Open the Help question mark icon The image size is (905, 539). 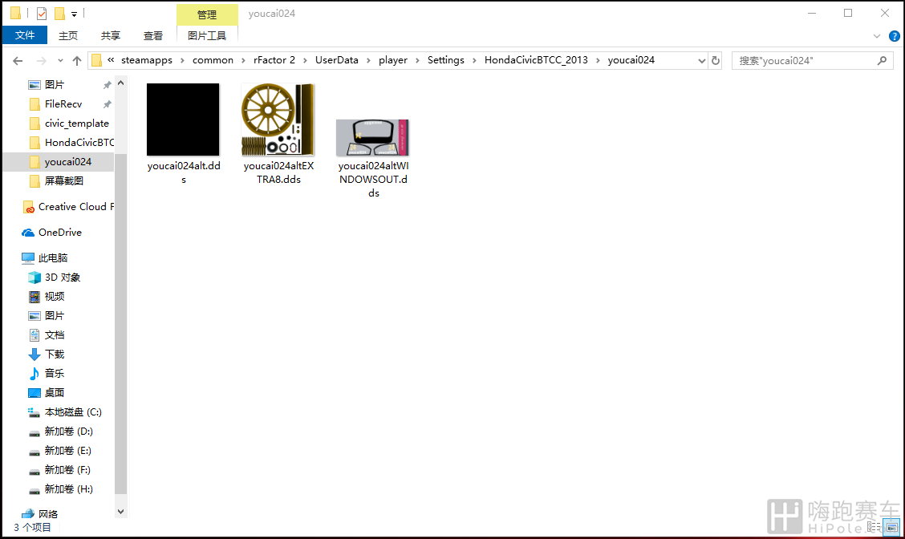tap(894, 36)
